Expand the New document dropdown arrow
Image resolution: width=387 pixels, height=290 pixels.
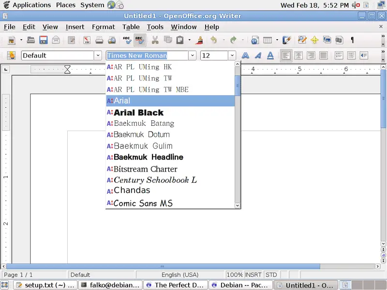pos(21,40)
